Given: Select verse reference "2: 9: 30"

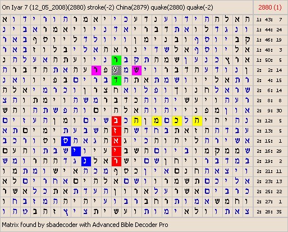Looking at the screenshot, I should [269, 111].
